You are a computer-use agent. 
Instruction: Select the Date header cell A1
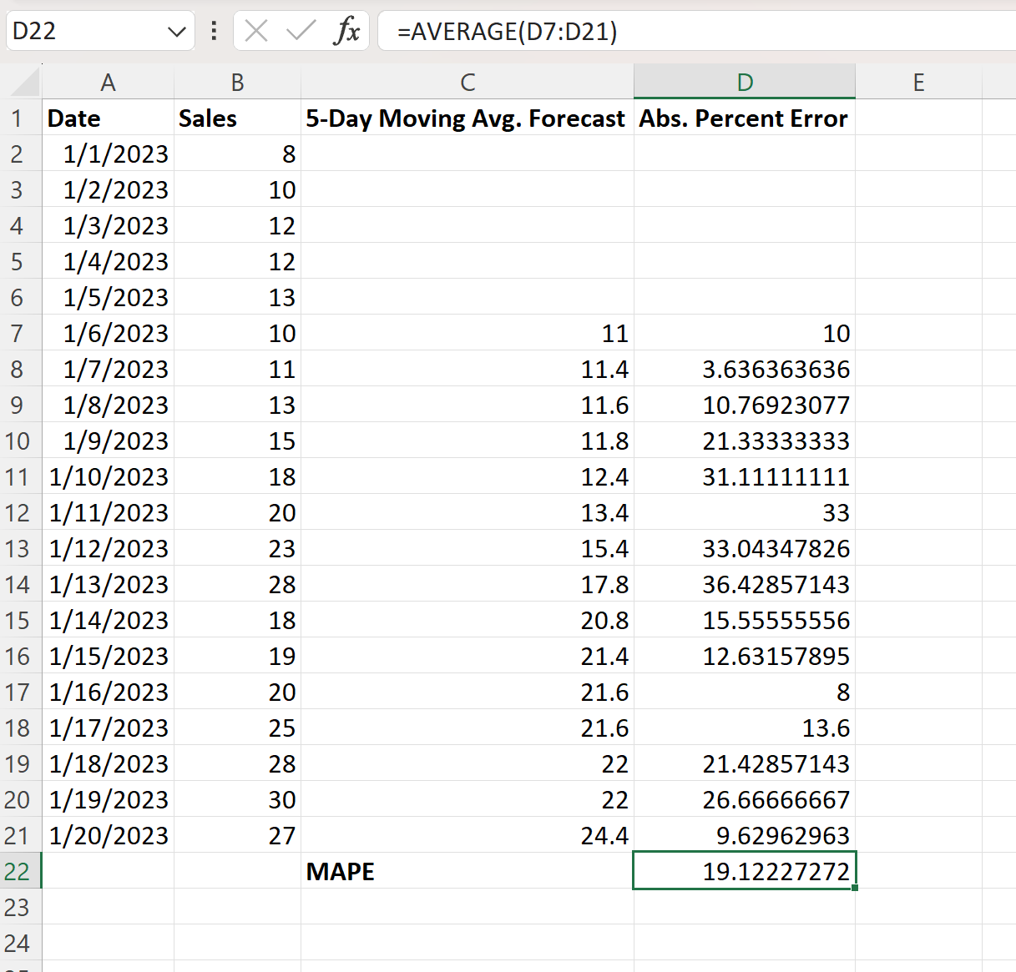[x=108, y=118]
